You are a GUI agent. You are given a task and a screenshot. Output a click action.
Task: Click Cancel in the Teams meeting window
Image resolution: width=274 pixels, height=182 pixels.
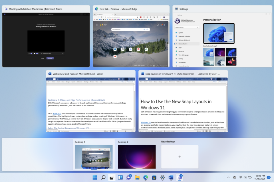tap(42, 58)
